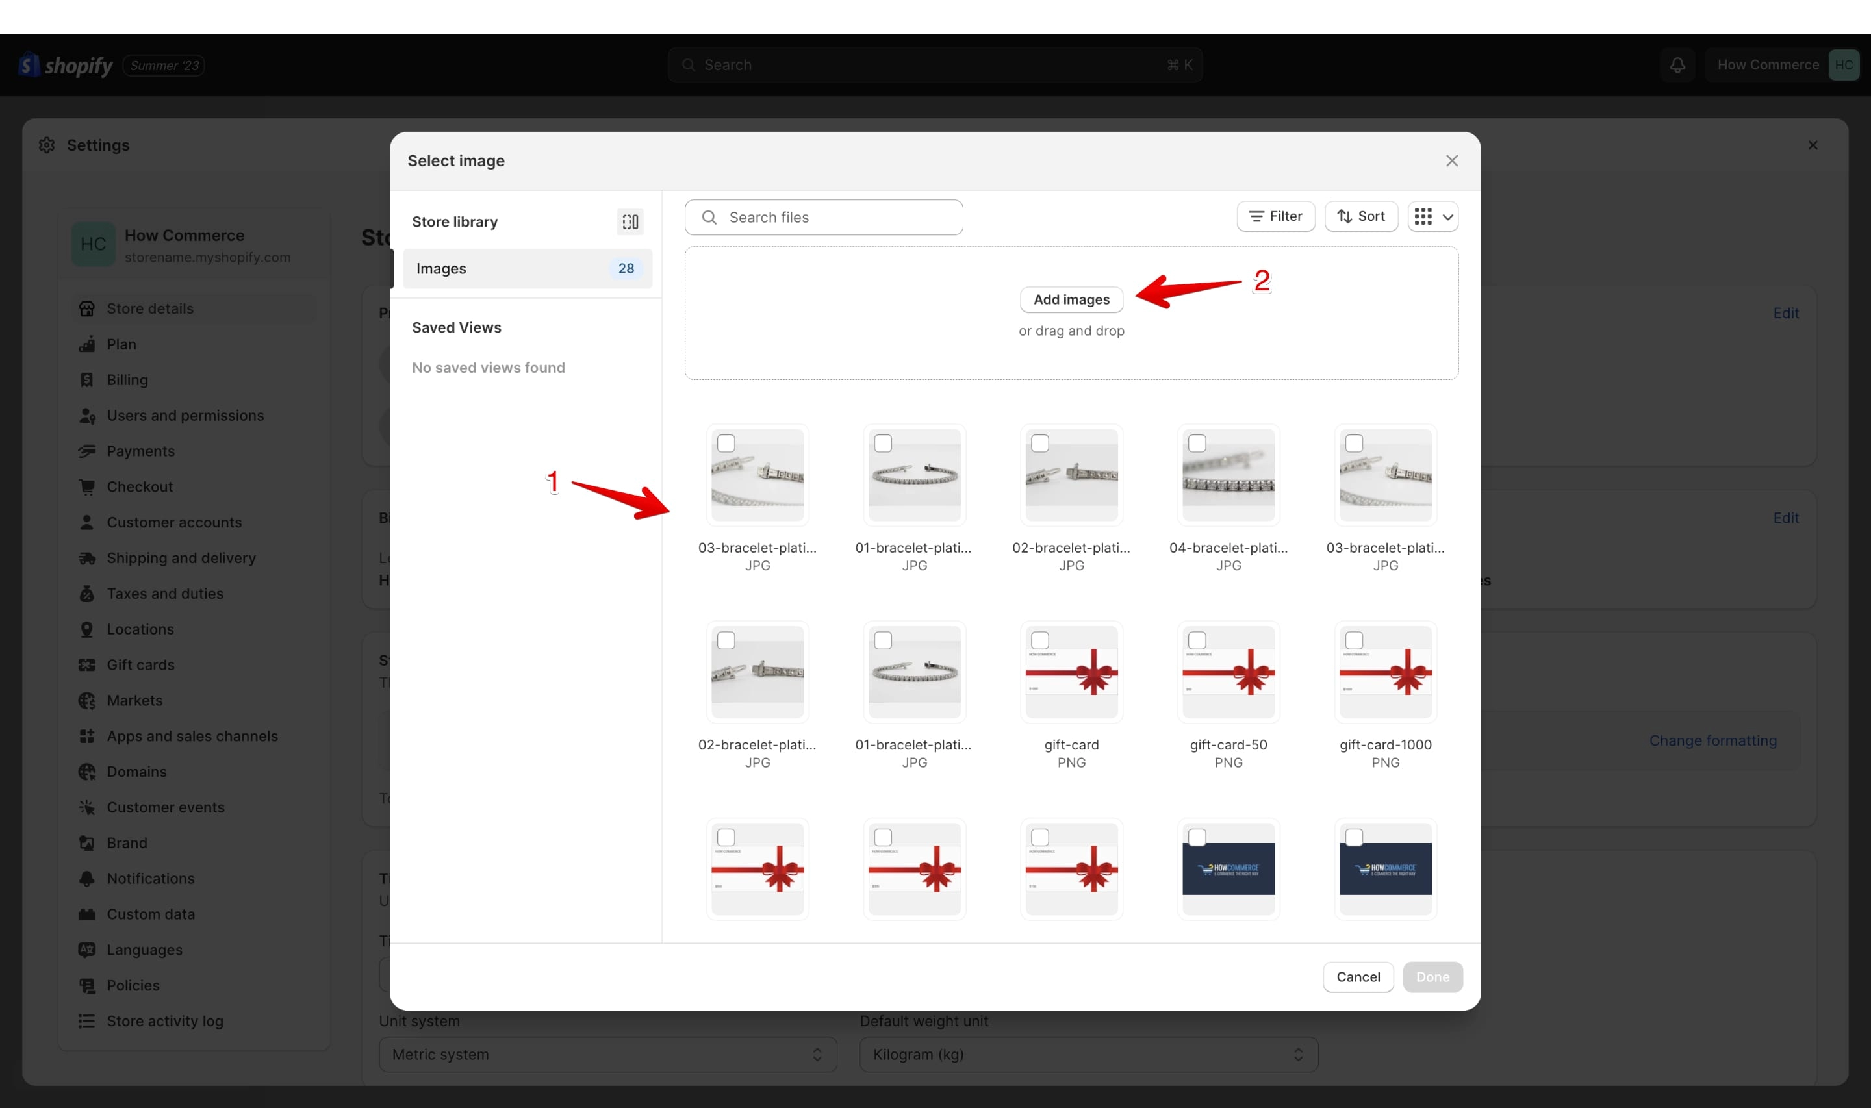
Task: Click the Store library select-mode icon
Action: pyautogui.click(x=630, y=221)
